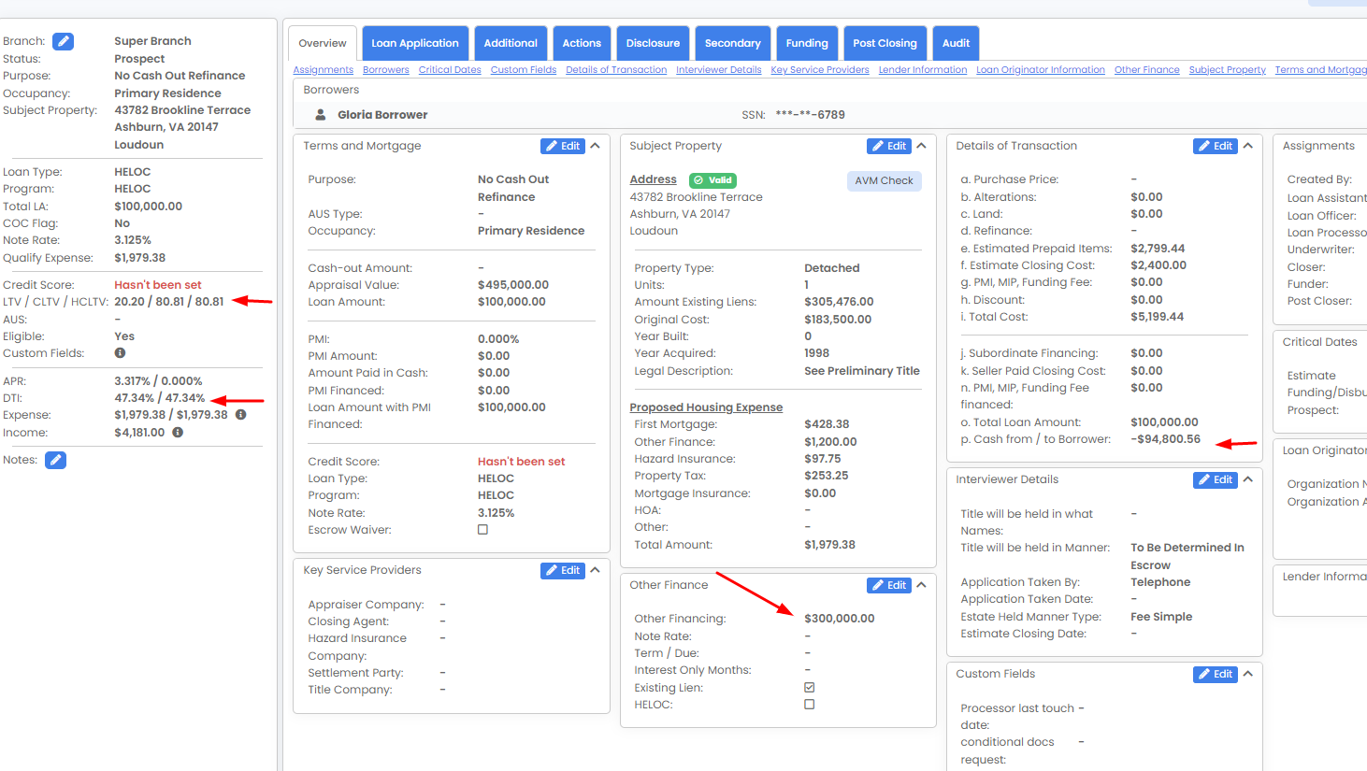Click the green Valid address badge

pos(713,180)
